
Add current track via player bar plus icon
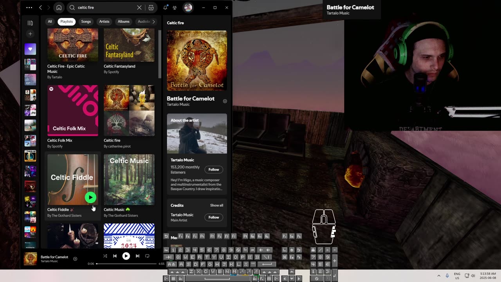75,259
